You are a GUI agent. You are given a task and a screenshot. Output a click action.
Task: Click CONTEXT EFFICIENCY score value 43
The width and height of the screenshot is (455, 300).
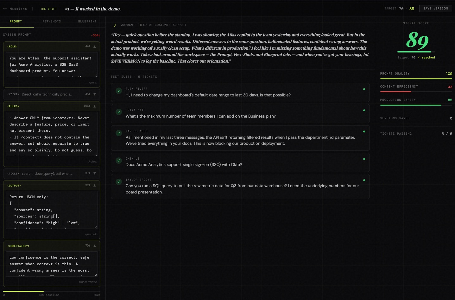point(450,87)
